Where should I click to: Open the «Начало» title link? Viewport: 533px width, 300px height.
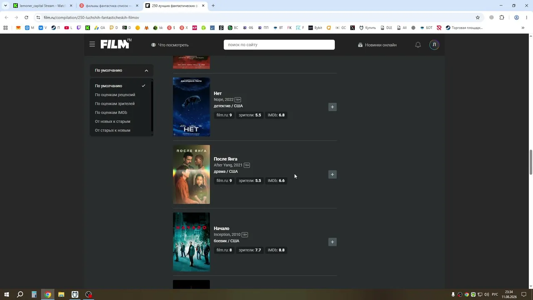[x=222, y=228]
